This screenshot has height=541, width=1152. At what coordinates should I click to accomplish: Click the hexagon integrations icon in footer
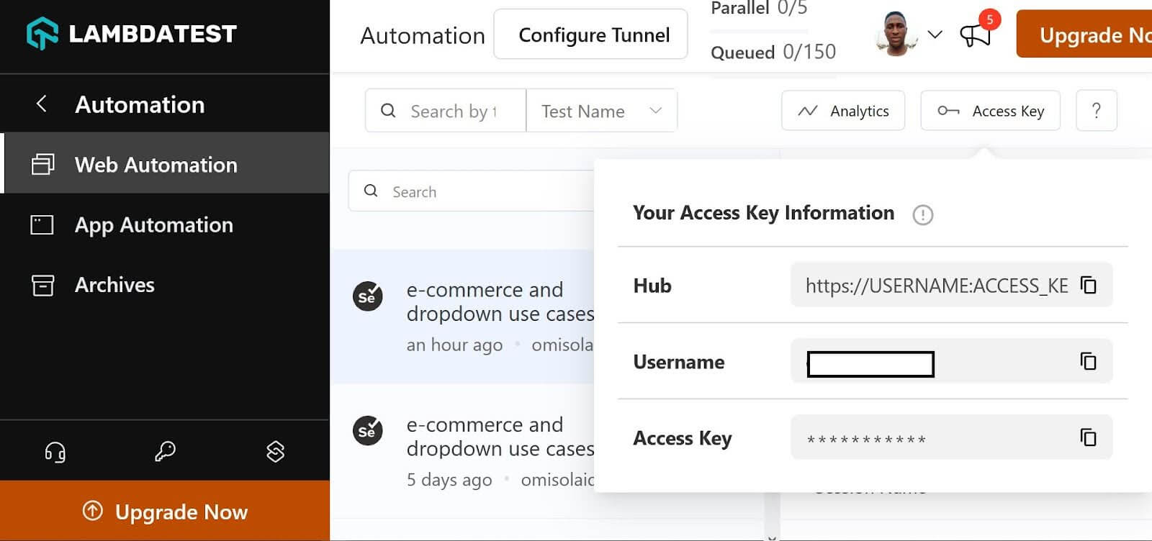pyautogui.click(x=275, y=451)
